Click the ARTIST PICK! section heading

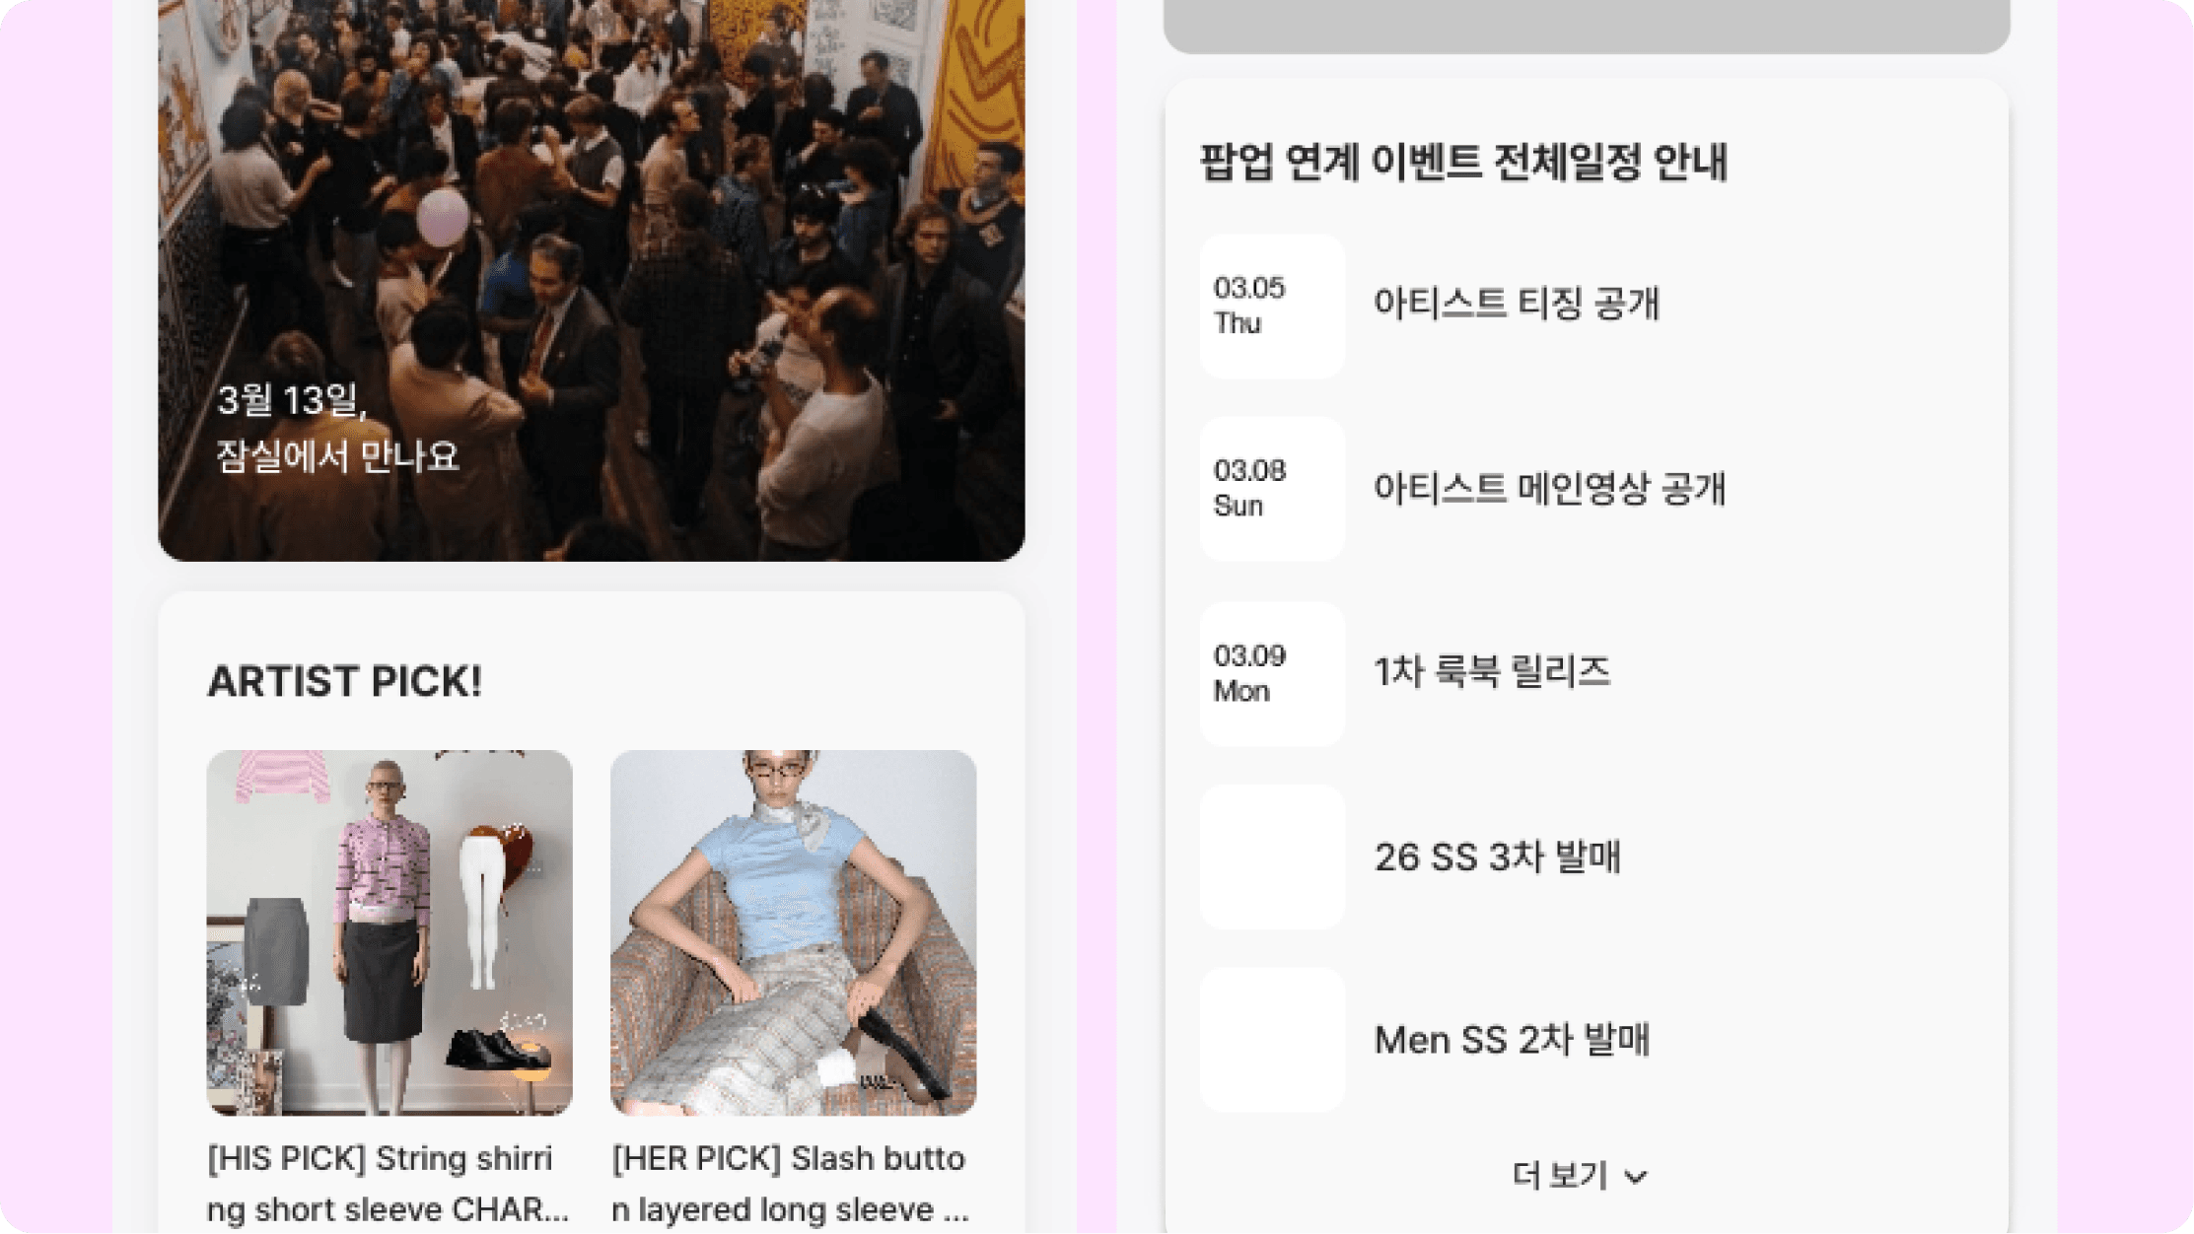click(x=344, y=681)
